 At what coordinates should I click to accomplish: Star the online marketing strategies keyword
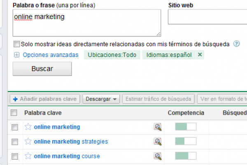click(28, 141)
